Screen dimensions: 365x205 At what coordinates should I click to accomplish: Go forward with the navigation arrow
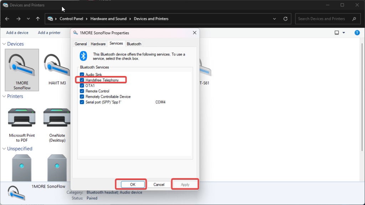tap(19, 19)
